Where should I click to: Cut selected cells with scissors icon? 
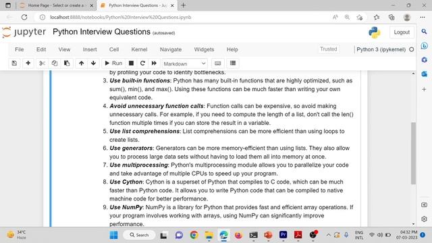42,63
